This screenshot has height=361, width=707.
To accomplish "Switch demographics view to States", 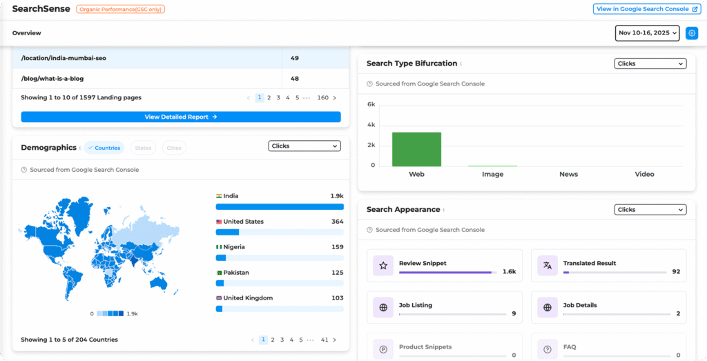I will pyautogui.click(x=143, y=148).
